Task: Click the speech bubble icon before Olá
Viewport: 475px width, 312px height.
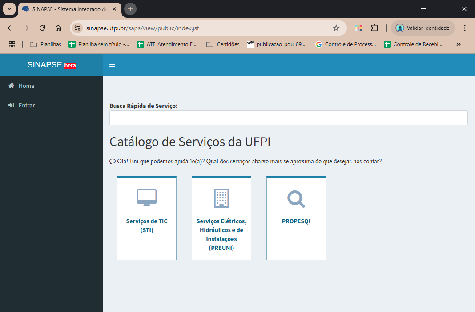Action: tap(113, 162)
